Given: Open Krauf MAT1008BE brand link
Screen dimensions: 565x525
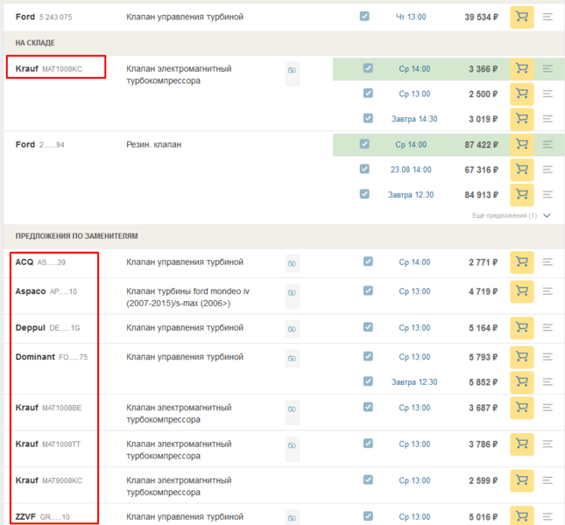Looking at the screenshot, I should (26, 408).
